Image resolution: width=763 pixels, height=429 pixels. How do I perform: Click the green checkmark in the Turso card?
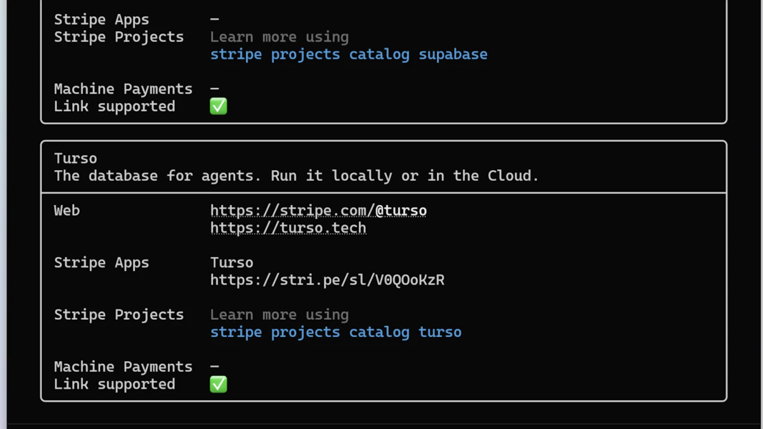coord(219,384)
